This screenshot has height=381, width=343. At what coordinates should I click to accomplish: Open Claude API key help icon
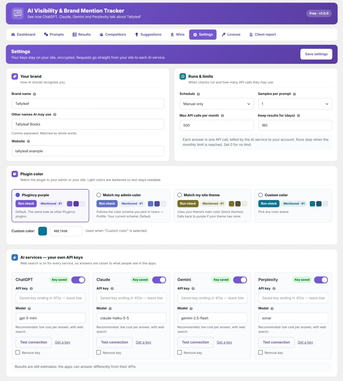112,289
